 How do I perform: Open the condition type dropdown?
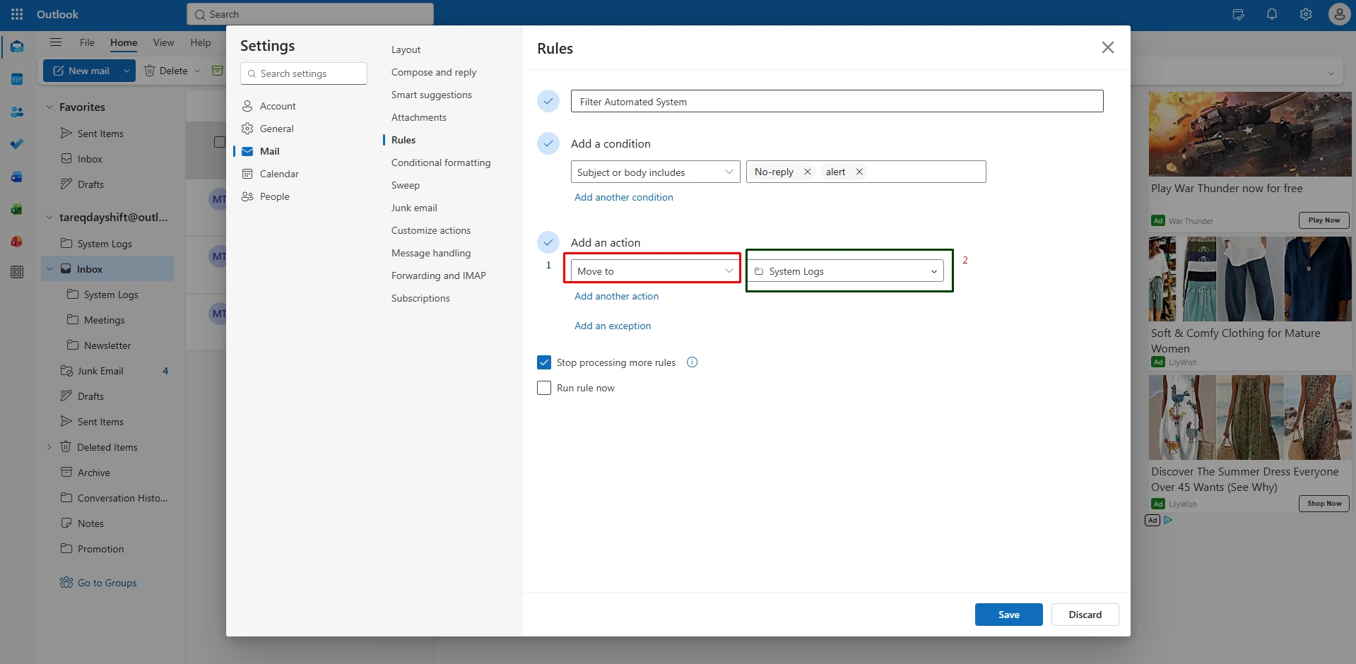[x=655, y=172]
